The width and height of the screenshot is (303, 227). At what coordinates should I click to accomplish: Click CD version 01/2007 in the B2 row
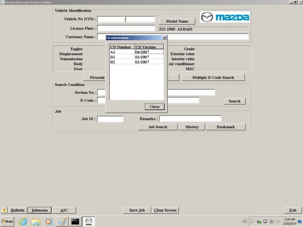[149, 62]
